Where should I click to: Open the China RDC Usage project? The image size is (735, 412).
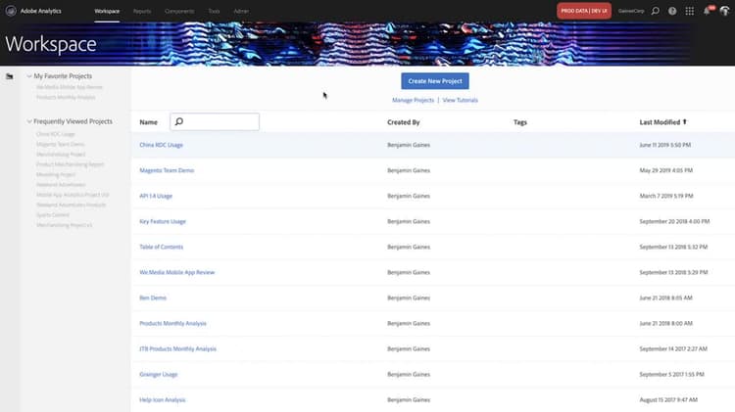[x=162, y=145]
